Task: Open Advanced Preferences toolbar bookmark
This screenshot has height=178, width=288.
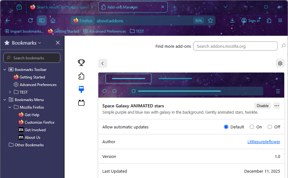Action: pos(105,31)
